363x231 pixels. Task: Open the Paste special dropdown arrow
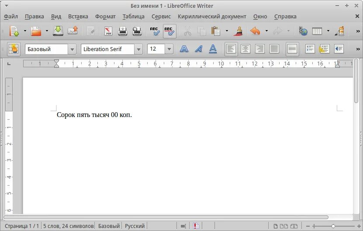[227, 31]
